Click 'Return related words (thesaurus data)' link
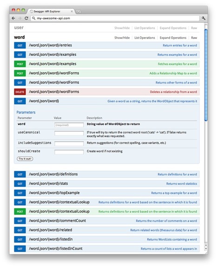Image resolution: width=217 pixels, height=267 pixels. pos(164,230)
